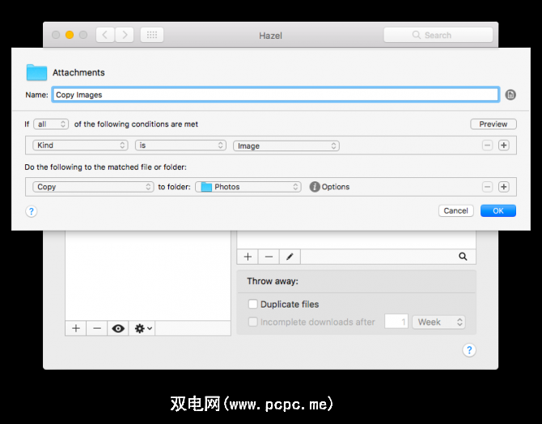
Task: Go back with the left arrow toolbar button
Action: 105,35
